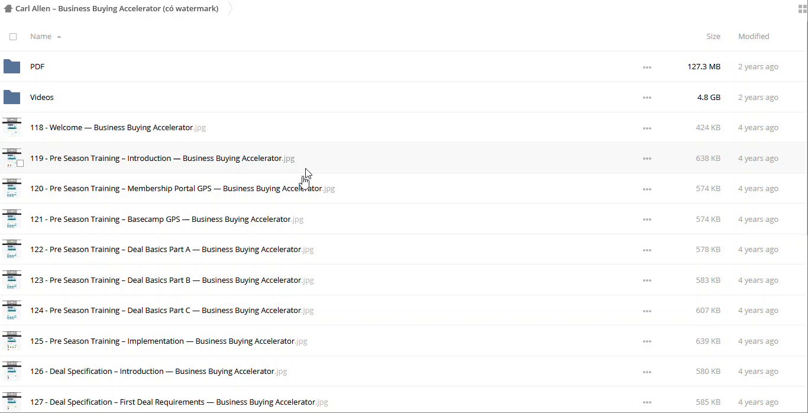This screenshot has height=413, width=808.
Task: Open more actions for 119 - Introduction file
Action: [647, 159]
